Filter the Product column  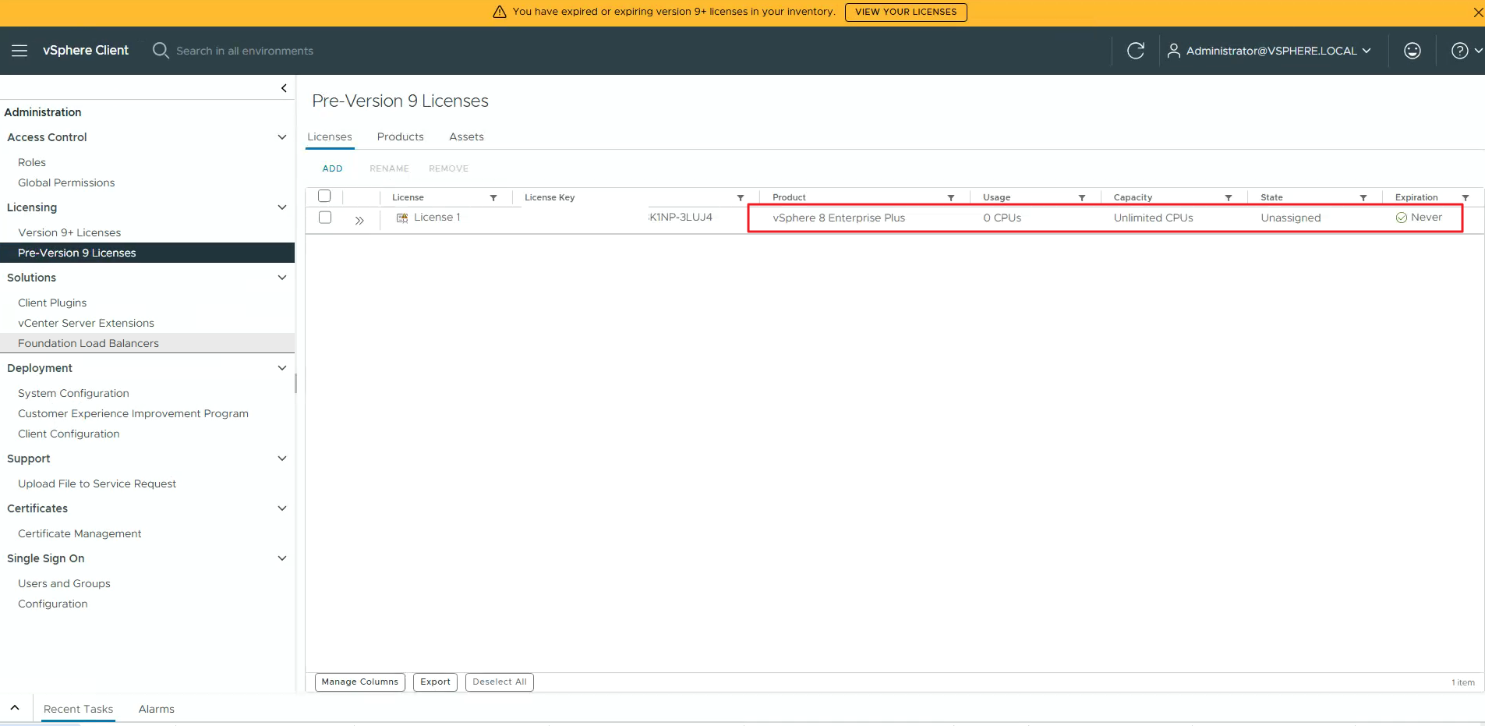pyautogui.click(x=951, y=198)
